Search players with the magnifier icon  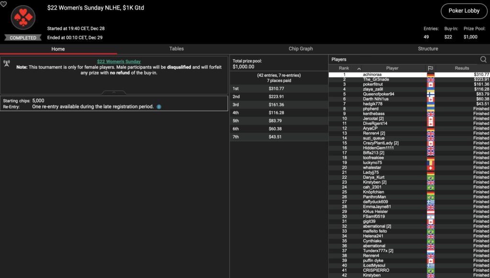point(483,60)
